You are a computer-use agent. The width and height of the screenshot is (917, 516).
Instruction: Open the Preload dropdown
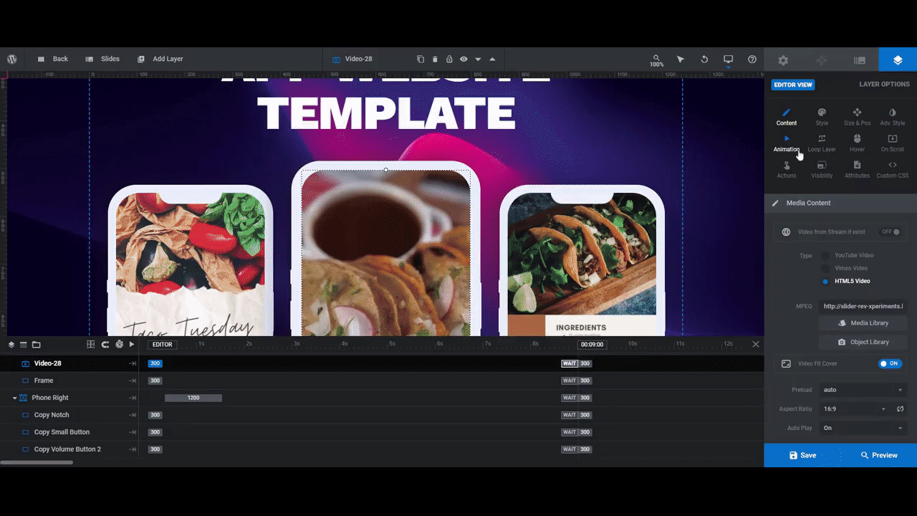[x=863, y=390]
